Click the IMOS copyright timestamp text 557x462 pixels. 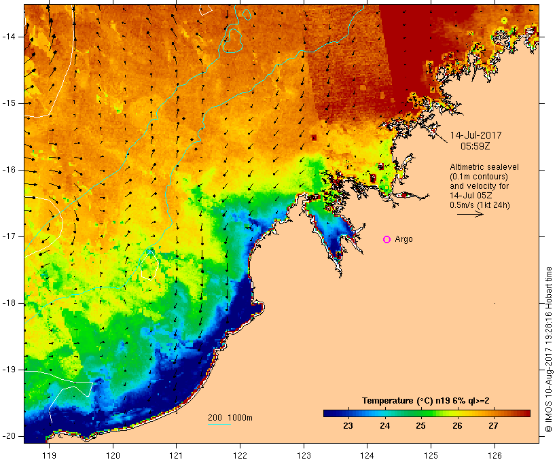pos(549,349)
